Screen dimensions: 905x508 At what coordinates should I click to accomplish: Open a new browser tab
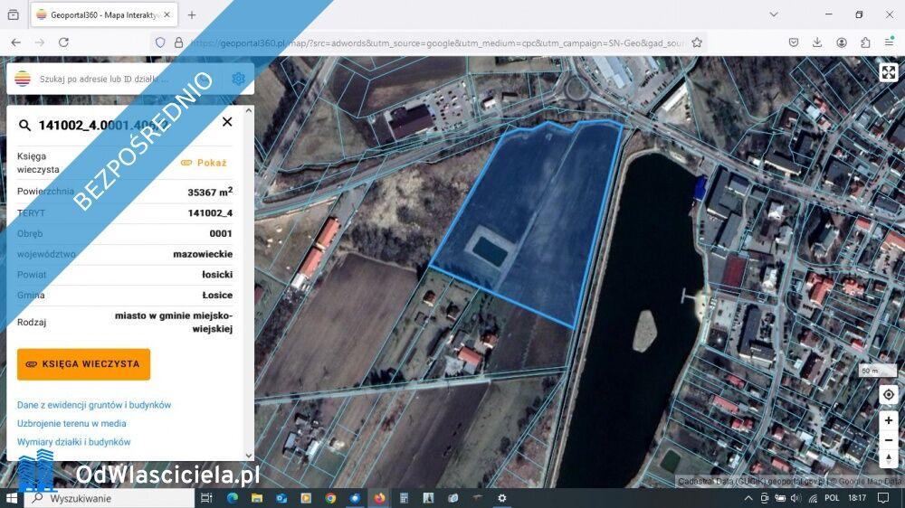click(x=192, y=14)
